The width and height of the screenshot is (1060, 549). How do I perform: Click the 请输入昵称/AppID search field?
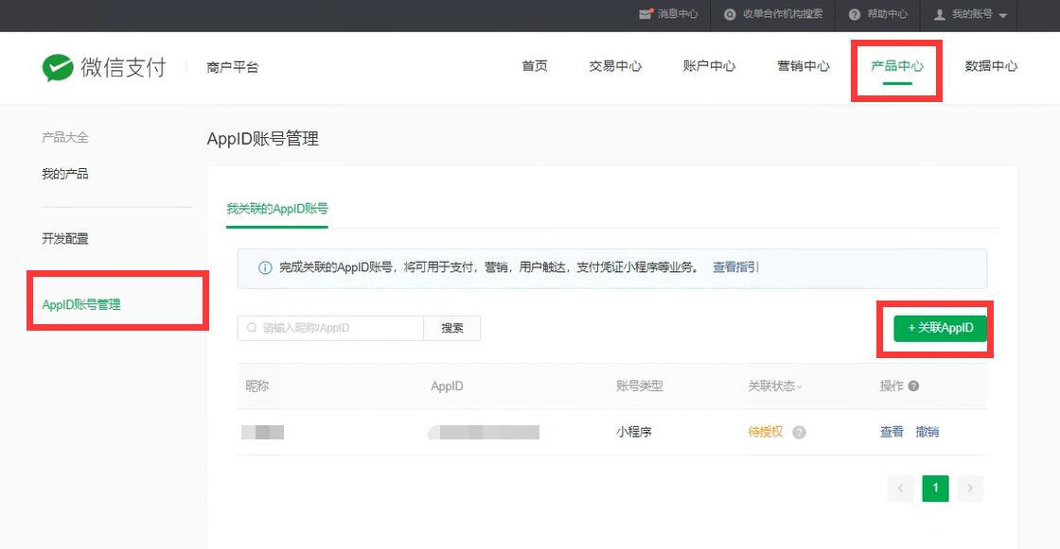330,328
